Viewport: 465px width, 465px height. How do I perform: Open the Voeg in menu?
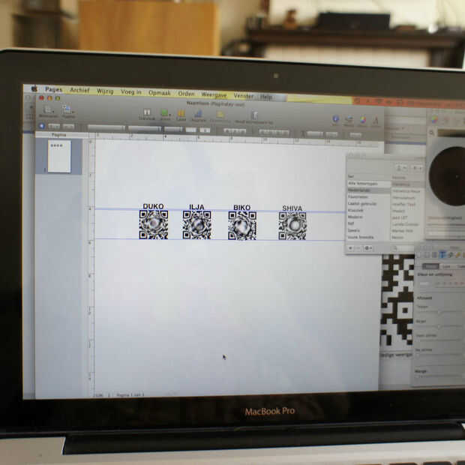[x=131, y=92]
